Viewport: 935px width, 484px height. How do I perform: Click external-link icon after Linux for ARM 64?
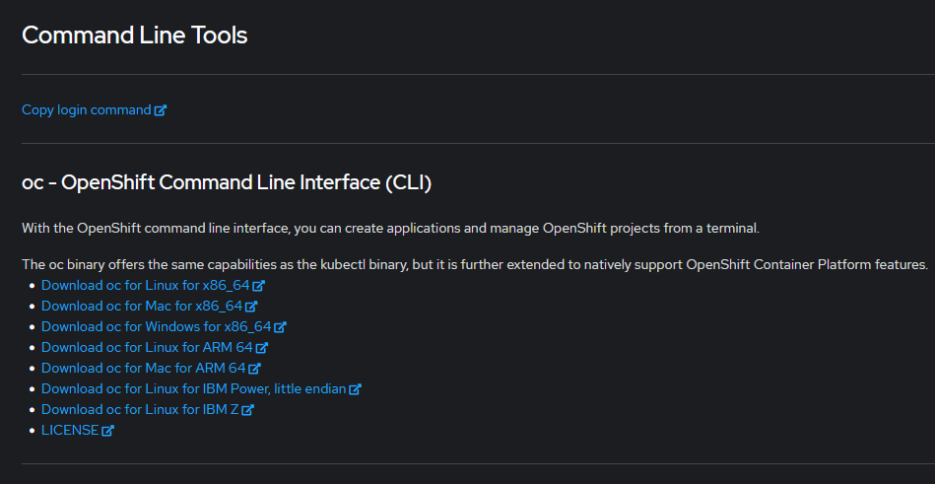(x=262, y=348)
